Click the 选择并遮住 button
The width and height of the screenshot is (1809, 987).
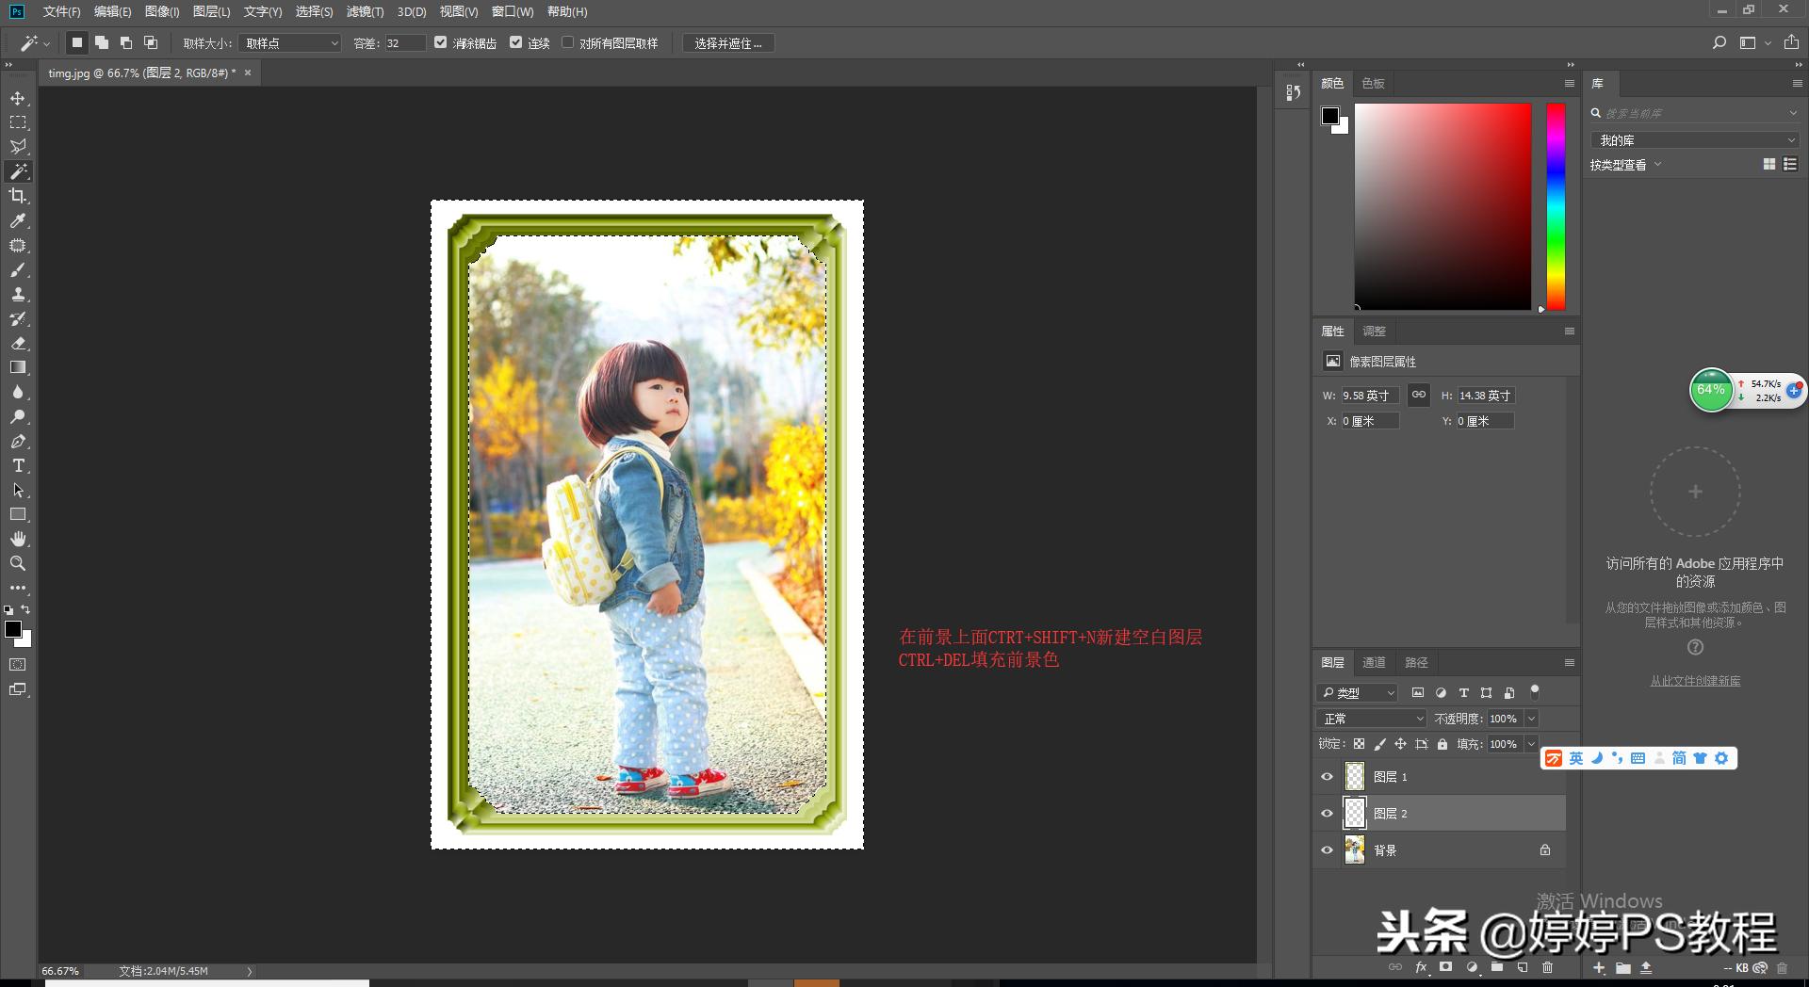click(727, 42)
